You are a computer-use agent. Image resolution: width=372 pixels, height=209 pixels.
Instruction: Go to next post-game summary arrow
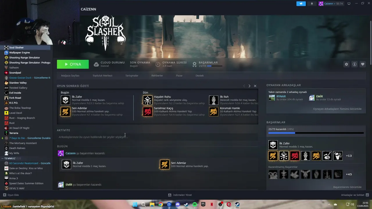[x=249, y=86]
